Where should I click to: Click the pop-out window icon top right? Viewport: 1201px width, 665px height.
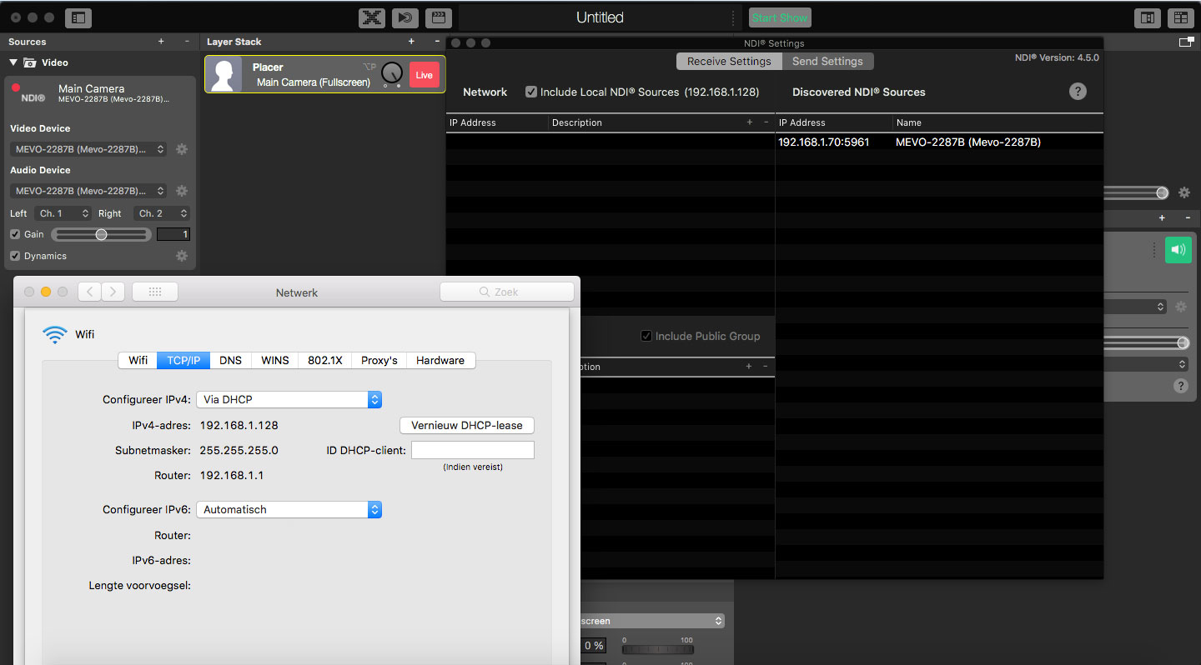point(1184,42)
